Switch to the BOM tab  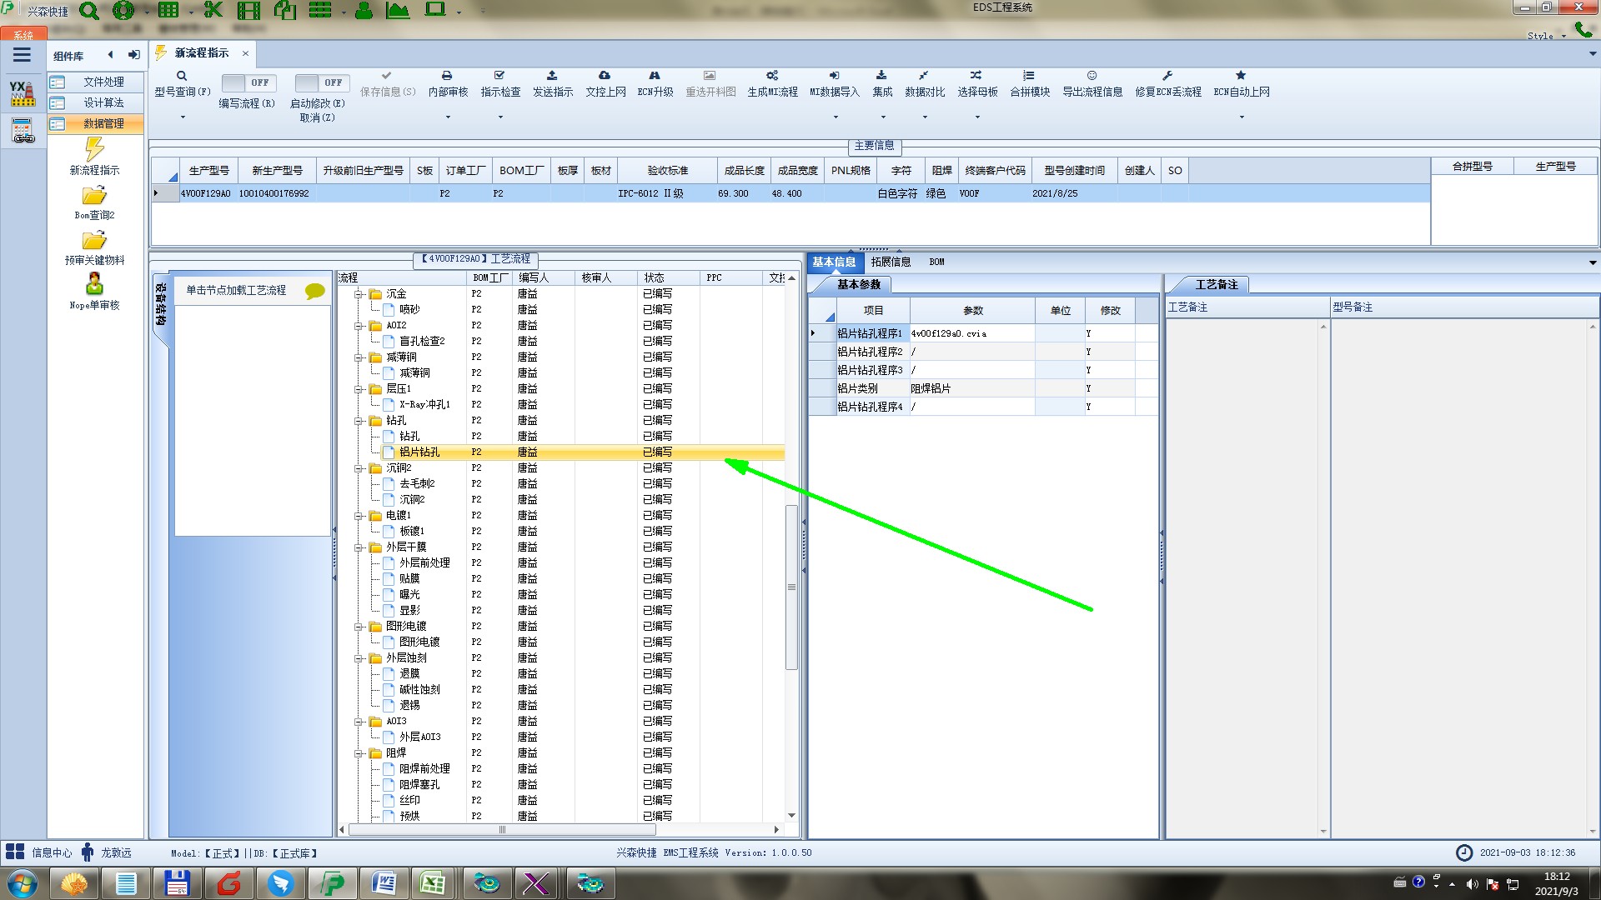tap(936, 262)
